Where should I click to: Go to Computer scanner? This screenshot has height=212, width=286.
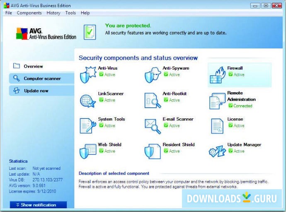tap(42, 79)
